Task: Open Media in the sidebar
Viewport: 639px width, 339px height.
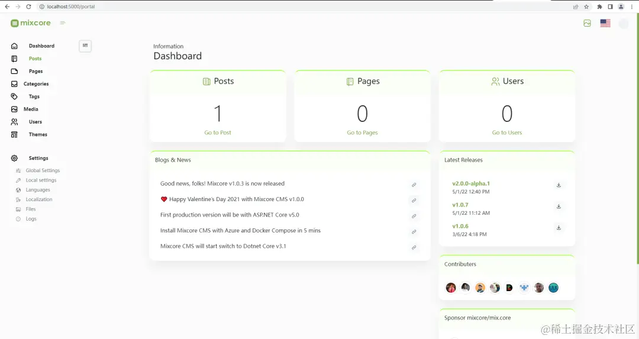Action: click(31, 109)
